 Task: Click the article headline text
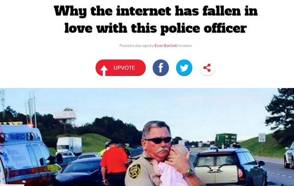[156, 19]
